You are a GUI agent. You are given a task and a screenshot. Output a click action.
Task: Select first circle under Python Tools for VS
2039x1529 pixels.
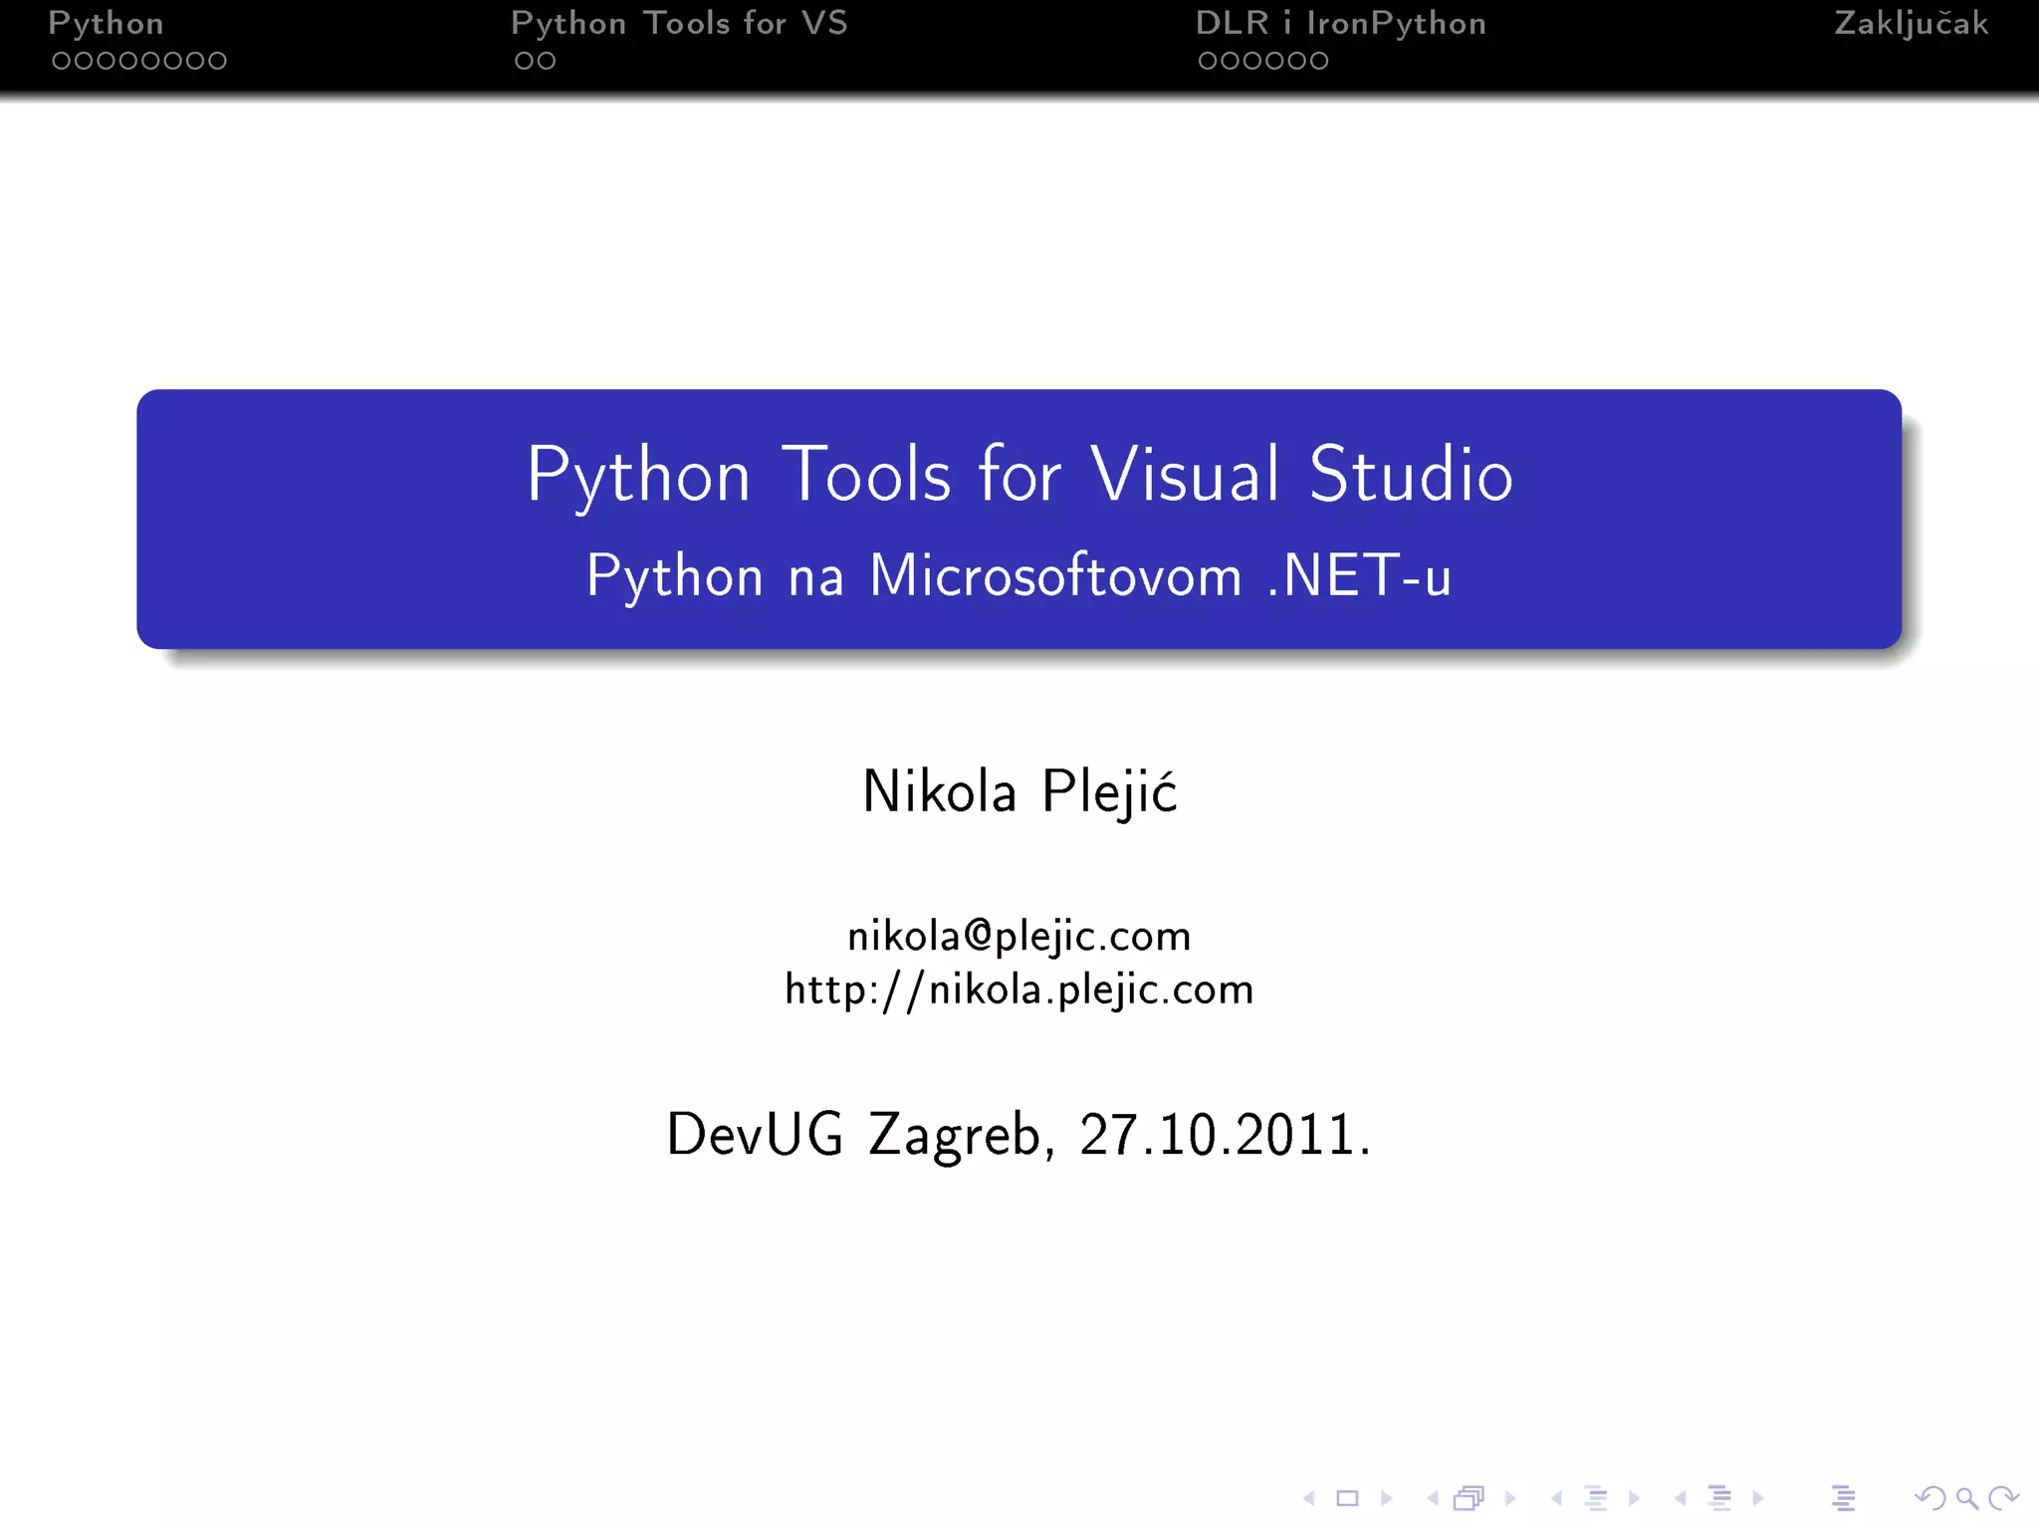point(524,61)
